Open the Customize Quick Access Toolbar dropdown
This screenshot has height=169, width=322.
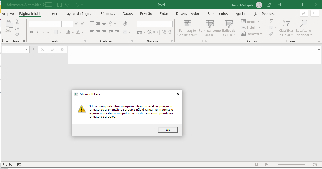pyautogui.click(x=87, y=5)
